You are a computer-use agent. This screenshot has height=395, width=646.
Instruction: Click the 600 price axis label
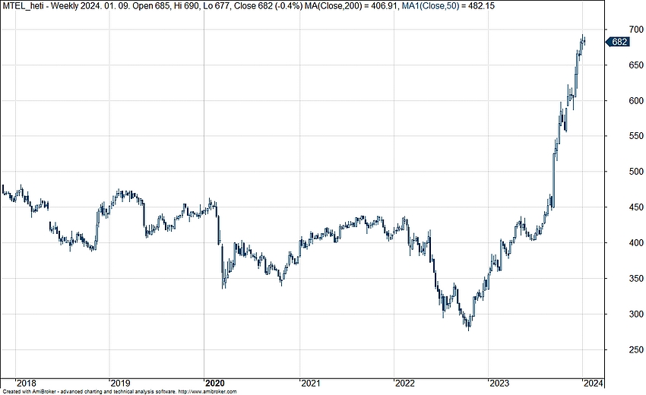click(636, 100)
